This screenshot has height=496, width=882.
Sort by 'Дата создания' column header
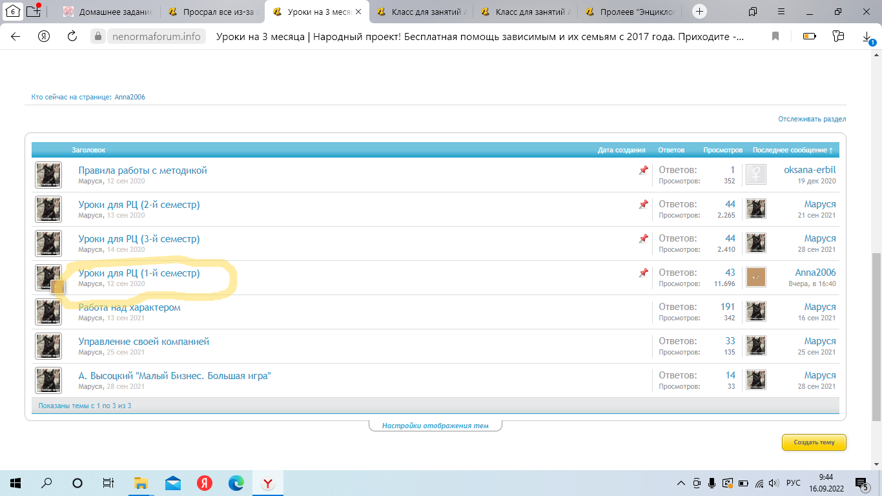(x=621, y=150)
